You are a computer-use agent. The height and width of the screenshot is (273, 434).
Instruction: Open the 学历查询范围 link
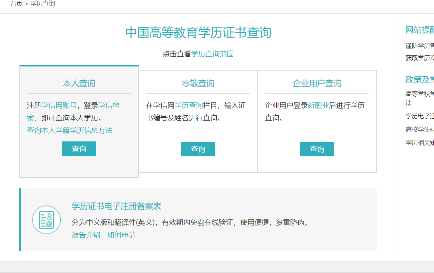212,54
